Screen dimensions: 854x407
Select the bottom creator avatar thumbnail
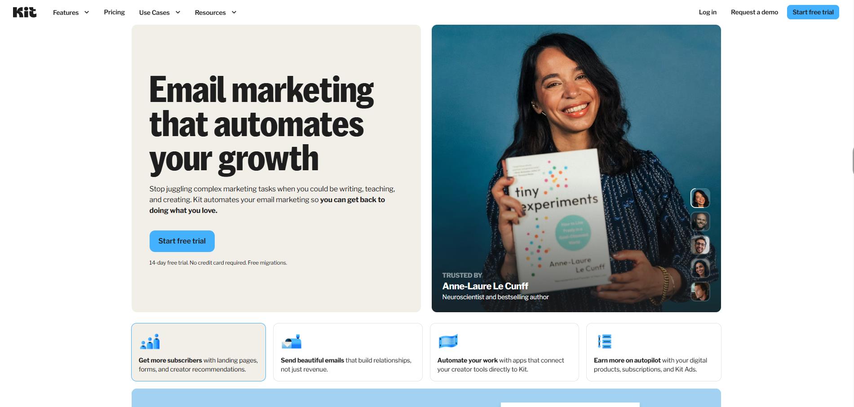[x=700, y=292]
